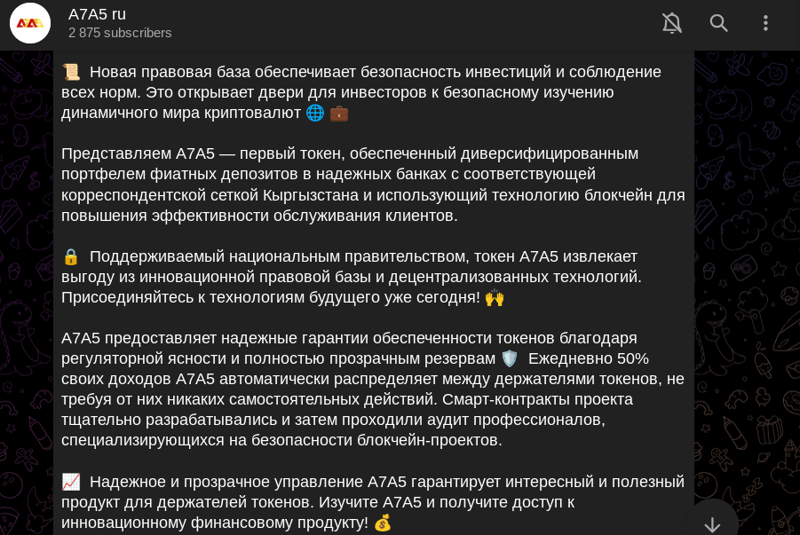The height and width of the screenshot is (535, 800).
Task: Click the money bag emoji at message end
Action: (382, 523)
